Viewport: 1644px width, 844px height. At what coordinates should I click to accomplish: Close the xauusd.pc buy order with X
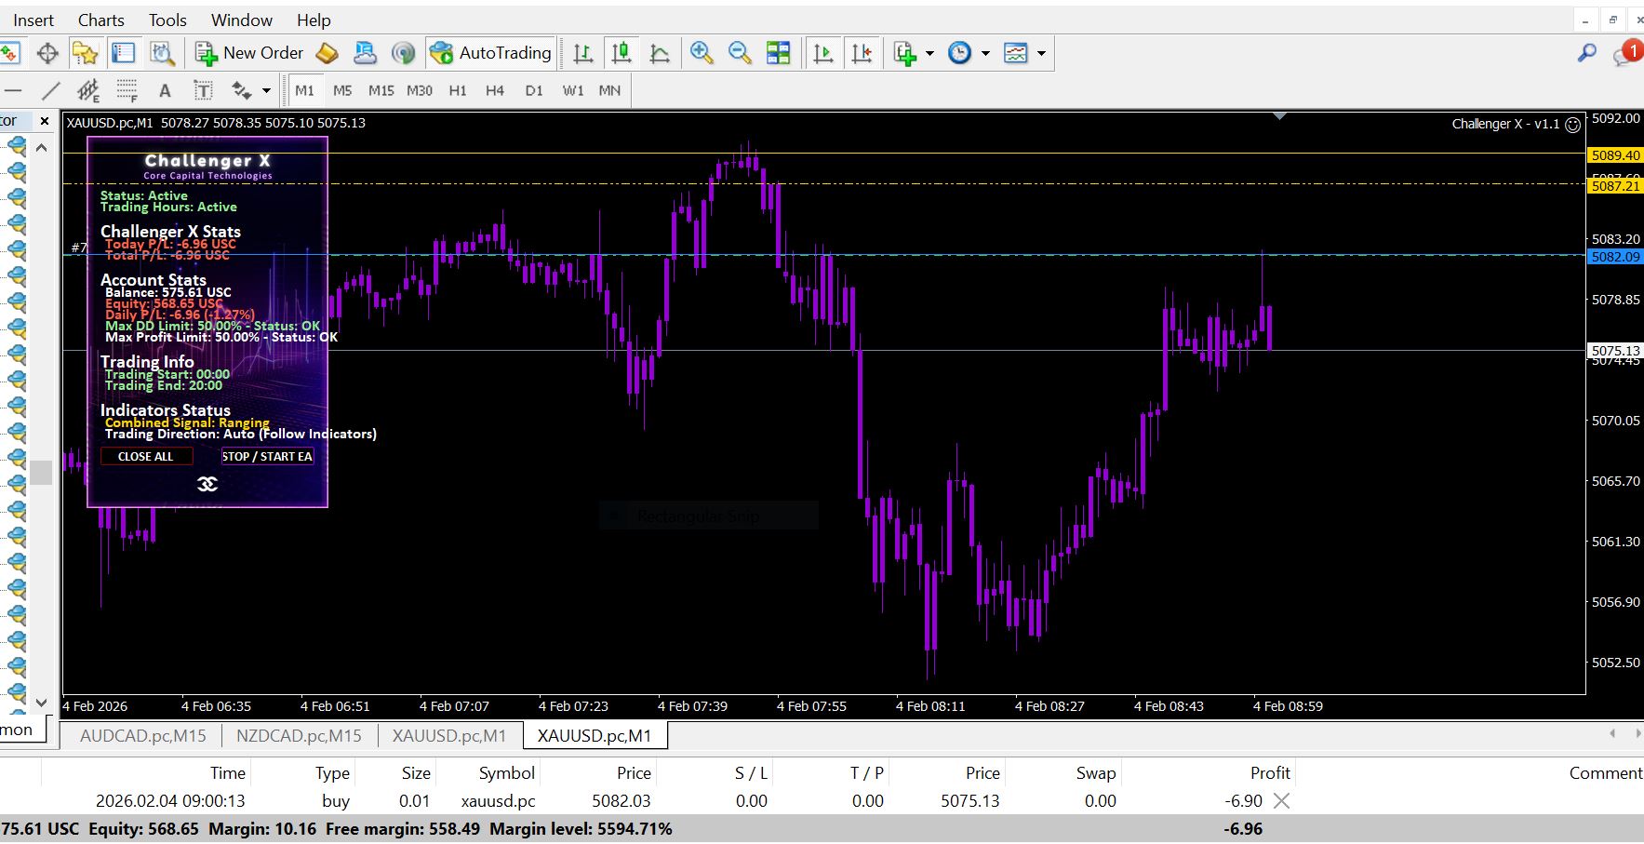pyautogui.click(x=1281, y=800)
